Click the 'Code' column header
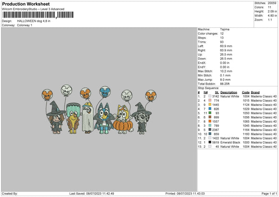Image resolution: width=279 pixels, height=197 pixels. [246, 92]
